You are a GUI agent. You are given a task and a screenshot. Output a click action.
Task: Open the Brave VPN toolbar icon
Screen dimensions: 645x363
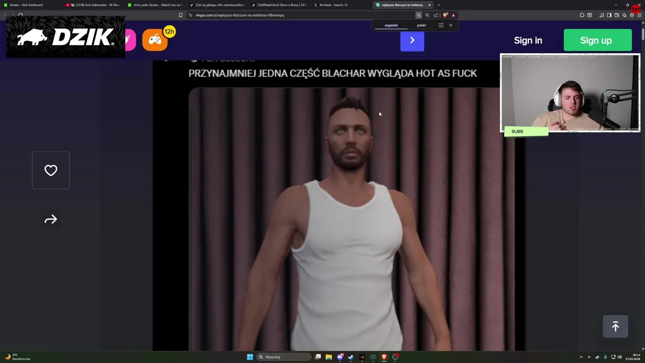(x=632, y=15)
